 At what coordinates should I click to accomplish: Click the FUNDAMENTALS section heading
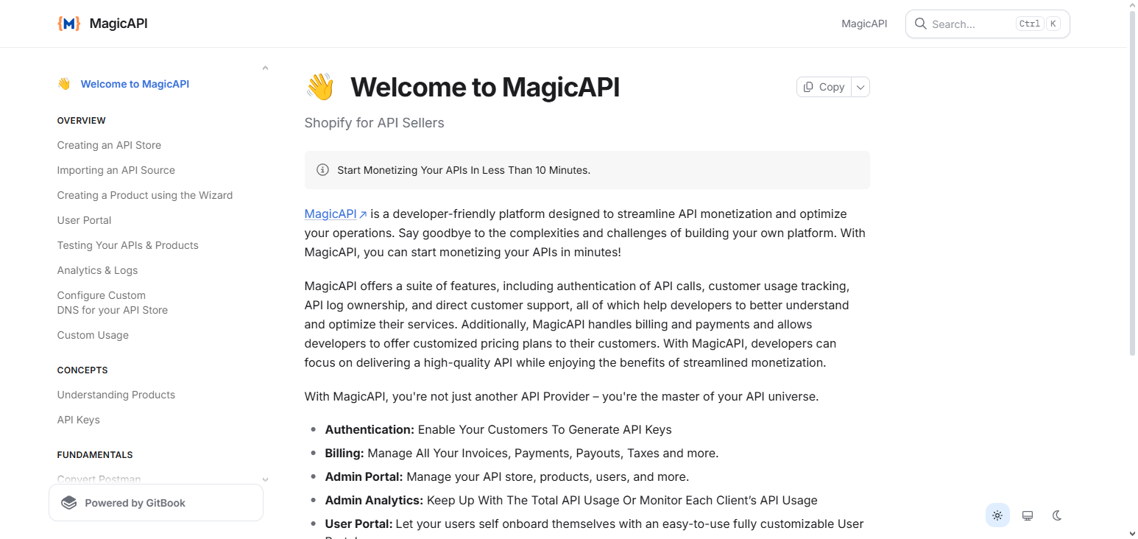95,455
